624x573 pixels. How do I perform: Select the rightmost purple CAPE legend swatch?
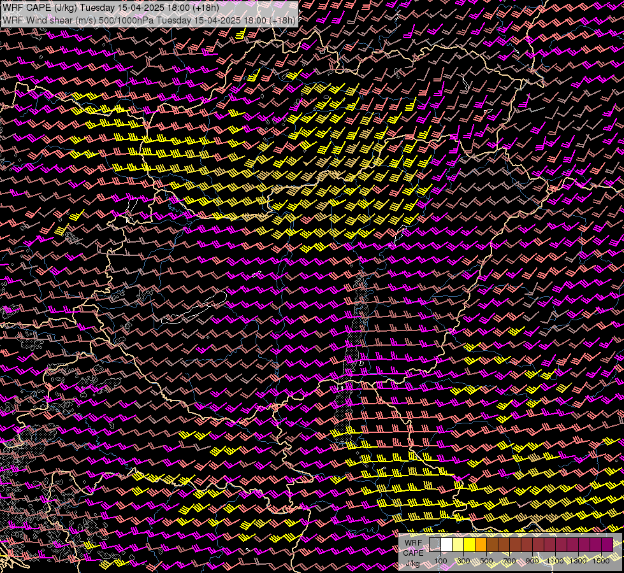[607, 544]
